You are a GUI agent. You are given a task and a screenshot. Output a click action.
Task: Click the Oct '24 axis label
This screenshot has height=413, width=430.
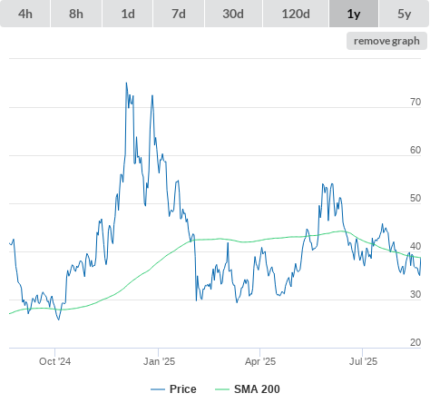point(54,361)
